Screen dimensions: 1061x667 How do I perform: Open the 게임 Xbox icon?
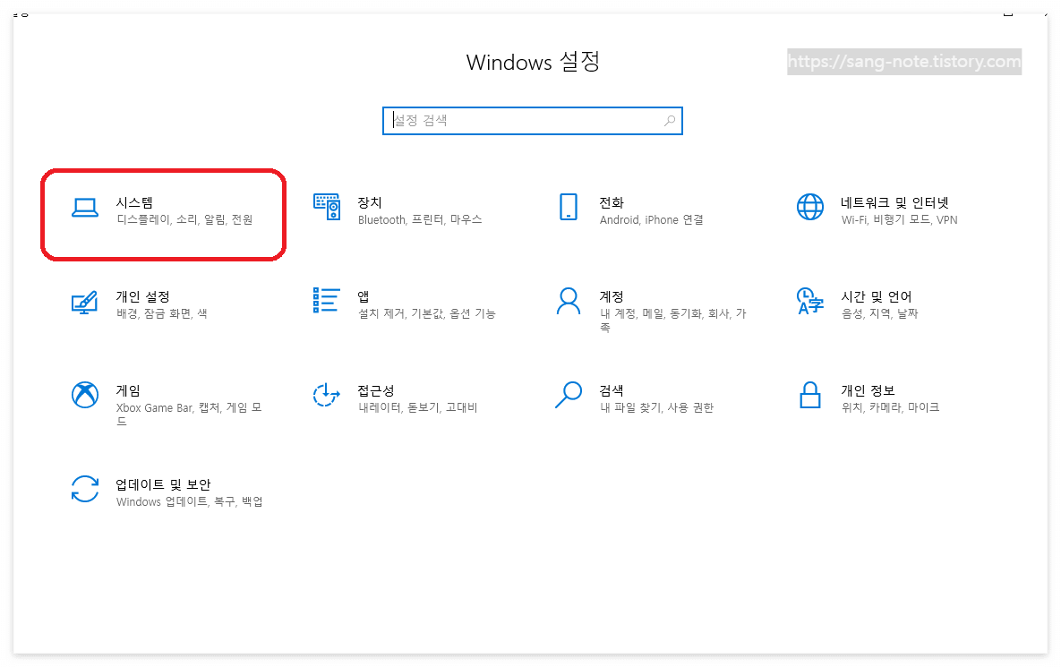click(84, 395)
